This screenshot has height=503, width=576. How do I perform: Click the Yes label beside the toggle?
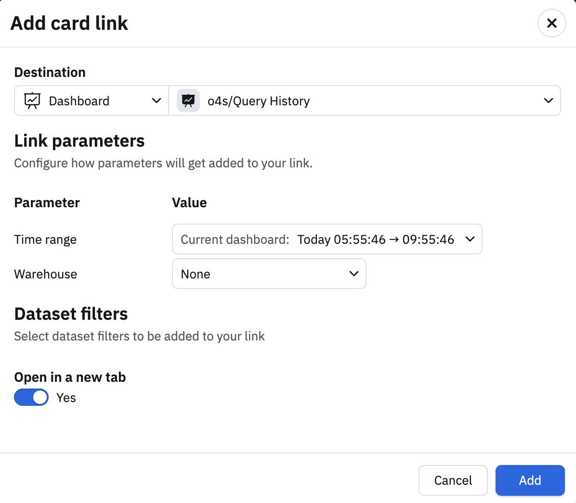pos(66,398)
